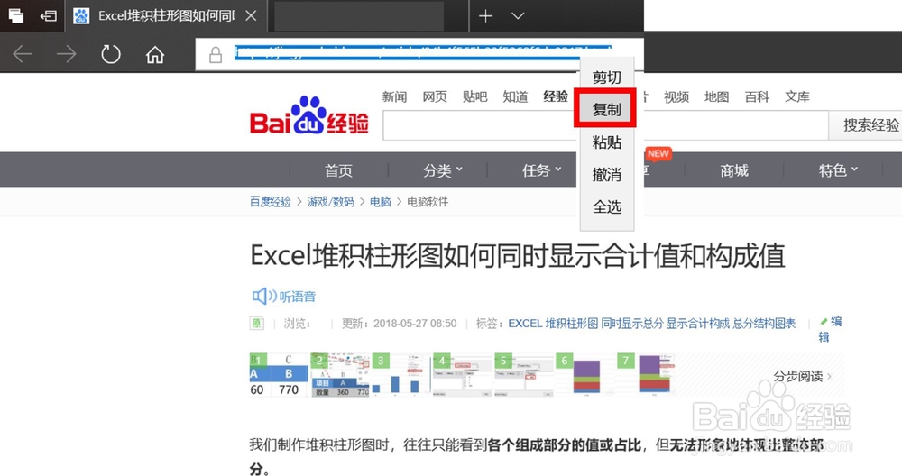Image resolution: width=902 pixels, height=476 pixels.
Task: Click the 总分结构图表 tag link
Action: tap(764, 323)
